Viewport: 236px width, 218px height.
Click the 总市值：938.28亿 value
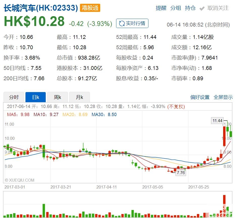coord(78,58)
